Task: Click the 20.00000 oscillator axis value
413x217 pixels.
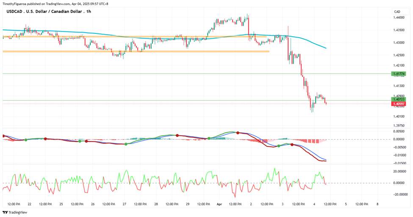Action: point(400,171)
